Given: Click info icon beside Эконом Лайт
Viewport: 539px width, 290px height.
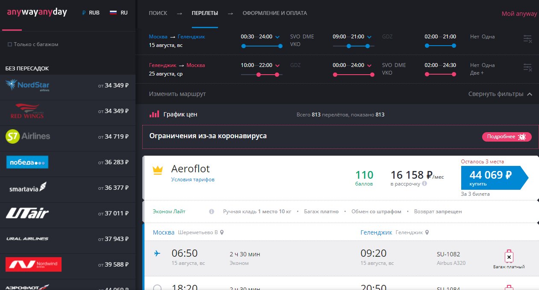Looking at the screenshot, I should (x=212, y=212).
